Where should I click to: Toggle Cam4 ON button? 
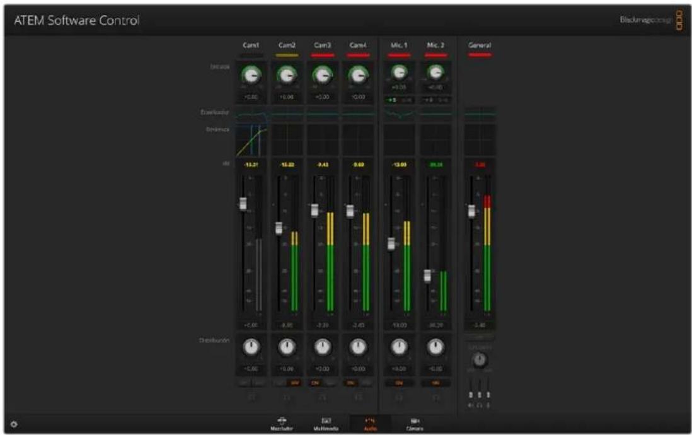click(351, 383)
